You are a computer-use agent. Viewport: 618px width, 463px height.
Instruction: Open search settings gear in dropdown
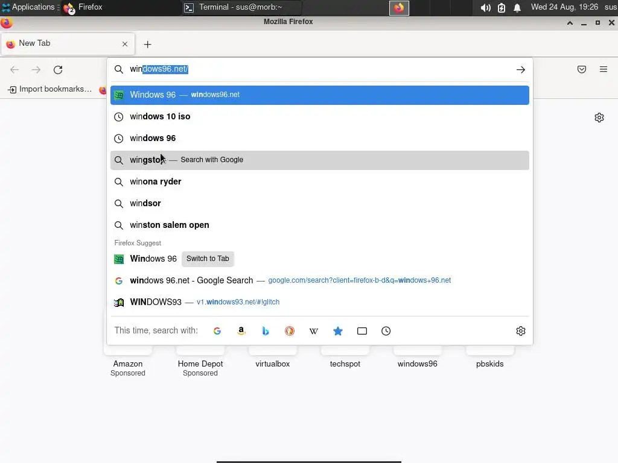point(521,331)
